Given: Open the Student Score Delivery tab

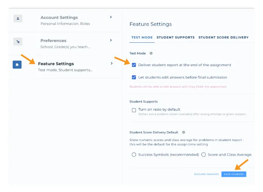Looking at the screenshot, I should (223, 37).
